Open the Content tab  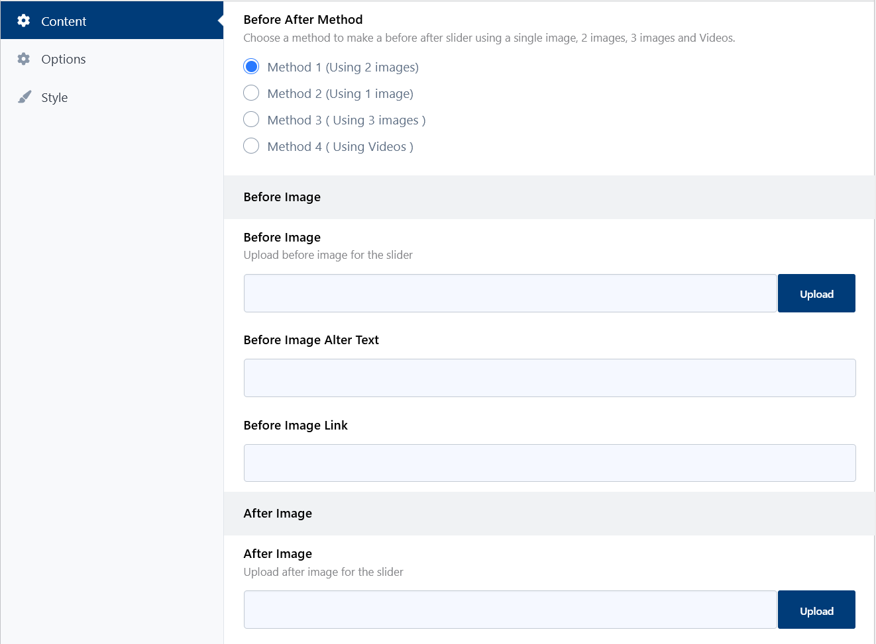(112, 21)
